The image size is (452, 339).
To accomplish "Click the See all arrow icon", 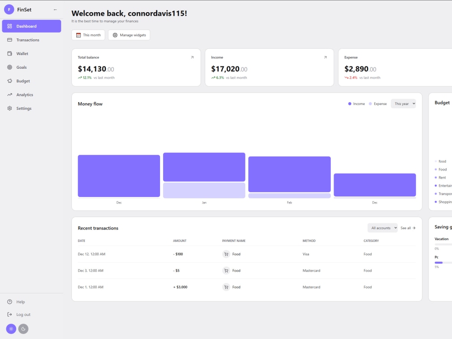I will click(414, 228).
